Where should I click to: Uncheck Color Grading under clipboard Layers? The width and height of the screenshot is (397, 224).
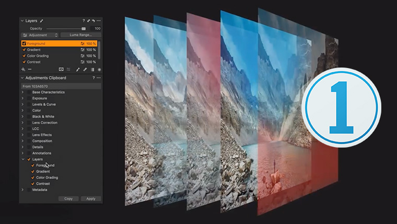[33, 177]
